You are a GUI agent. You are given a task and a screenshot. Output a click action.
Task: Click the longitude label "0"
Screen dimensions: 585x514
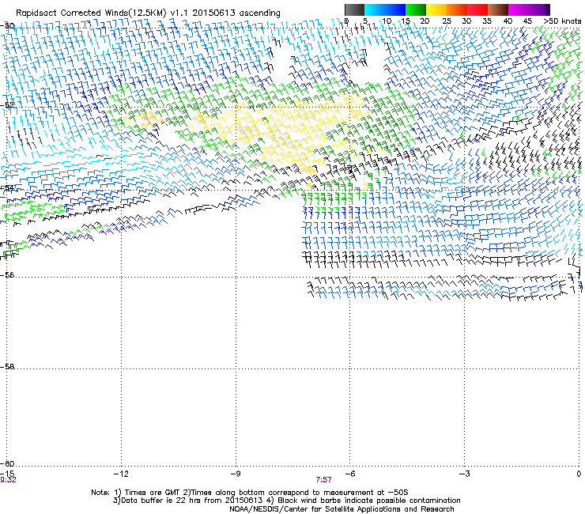[x=579, y=474]
